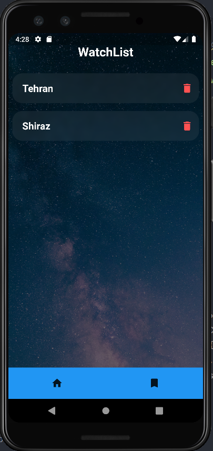Click the bottom speaker grille on the frame
Image resolution: width=213 pixels, height=451 pixels.
click(x=106, y=437)
